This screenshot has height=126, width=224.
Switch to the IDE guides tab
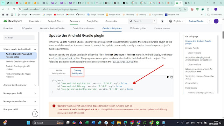coord(27,28)
